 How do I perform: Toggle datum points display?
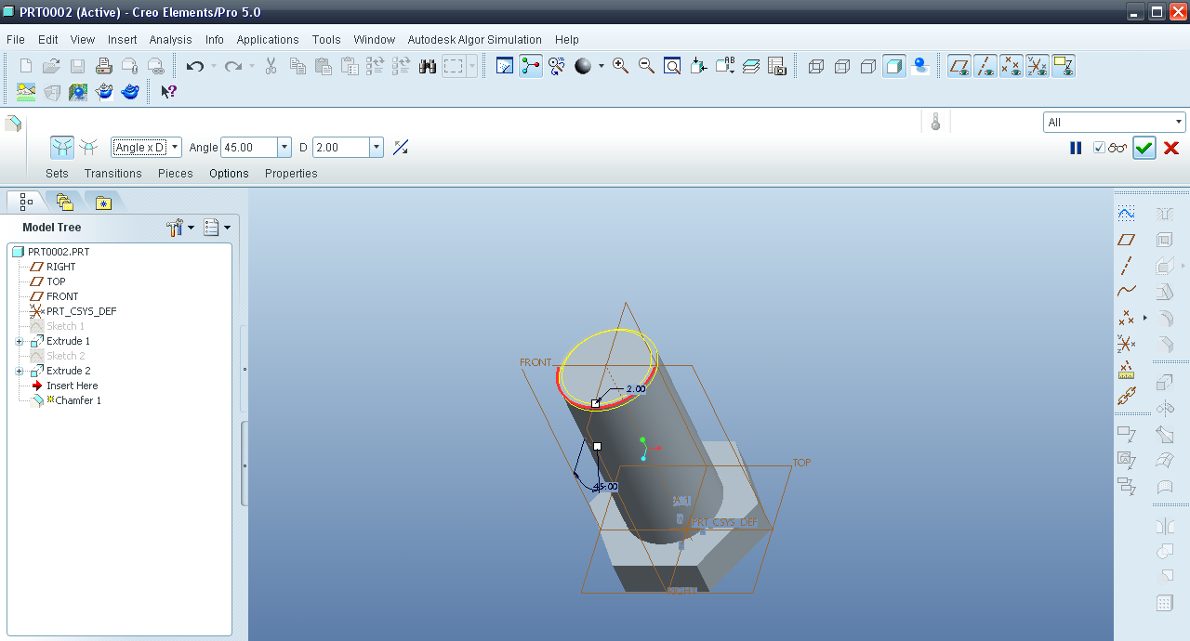pos(1011,66)
